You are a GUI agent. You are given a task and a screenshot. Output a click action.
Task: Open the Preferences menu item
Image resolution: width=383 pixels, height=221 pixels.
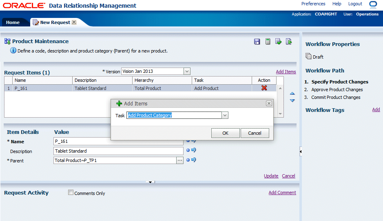tap(313, 4)
